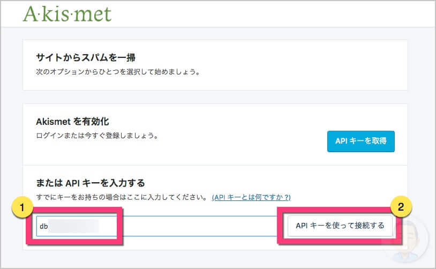Click the blue API キーを取得 button
436x269 pixels.
tap(360, 141)
